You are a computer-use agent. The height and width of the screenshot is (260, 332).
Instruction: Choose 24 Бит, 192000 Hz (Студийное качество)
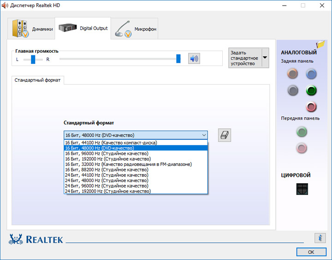(136, 191)
